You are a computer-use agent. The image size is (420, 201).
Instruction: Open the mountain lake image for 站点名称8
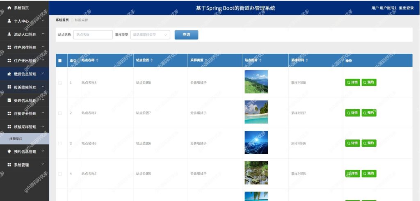click(256, 82)
